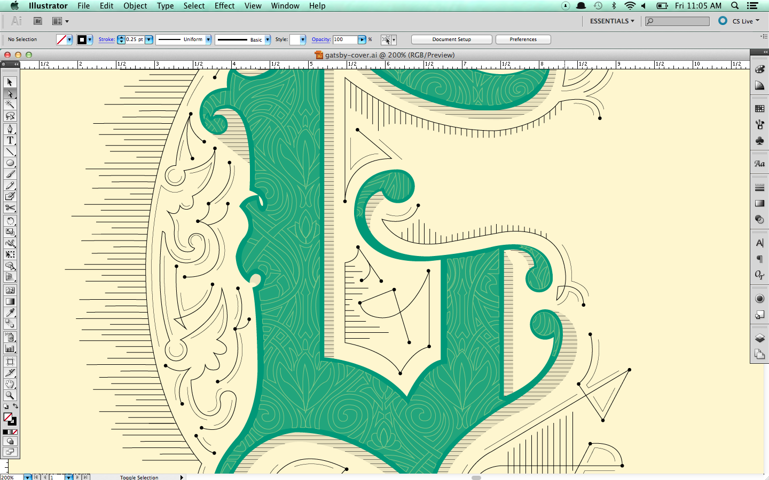Viewport: 769px width, 480px height.
Task: Select the Selection tool (black arrow)
Action: [x=10, y=82]
